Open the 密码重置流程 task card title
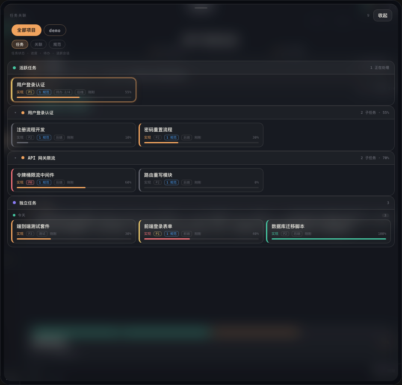 158,130
